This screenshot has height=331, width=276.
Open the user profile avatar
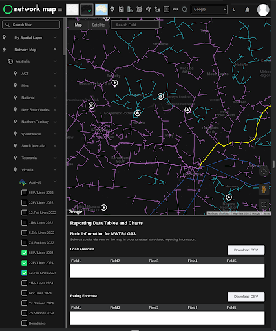[263, 10]
